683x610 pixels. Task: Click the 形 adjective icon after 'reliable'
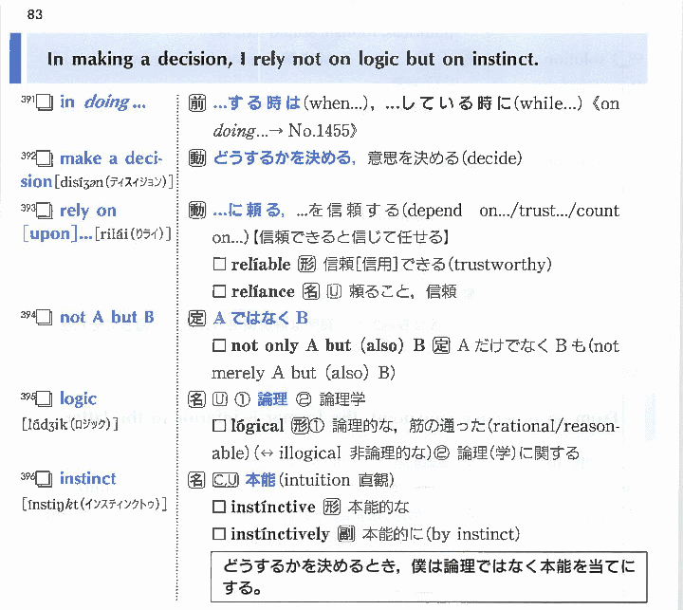(x=305, y=265)
